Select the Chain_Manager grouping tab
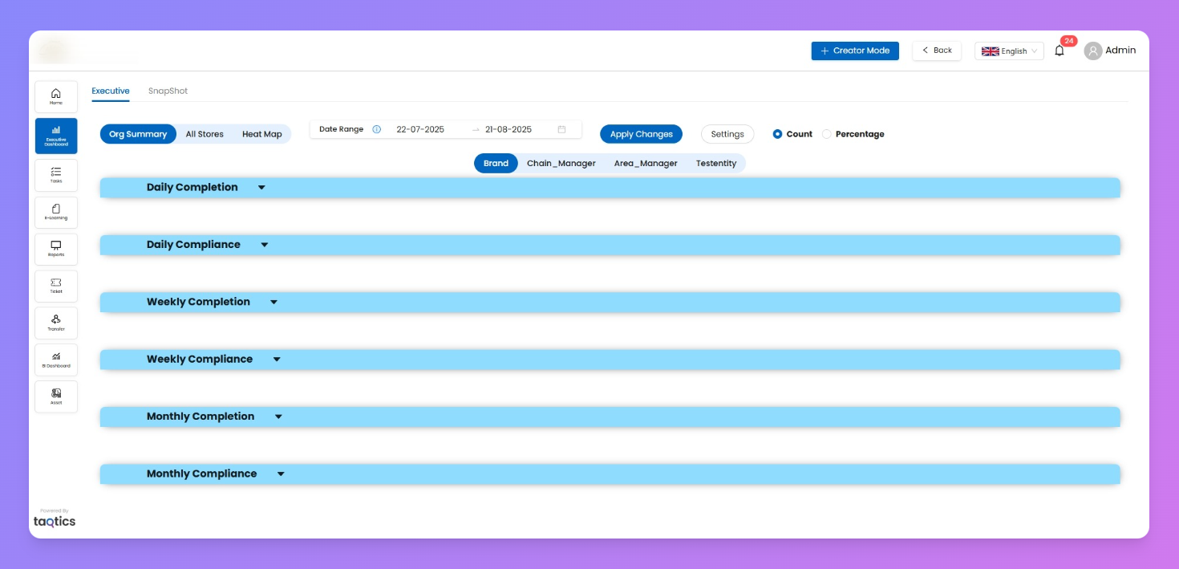 [x=561, y=163]
